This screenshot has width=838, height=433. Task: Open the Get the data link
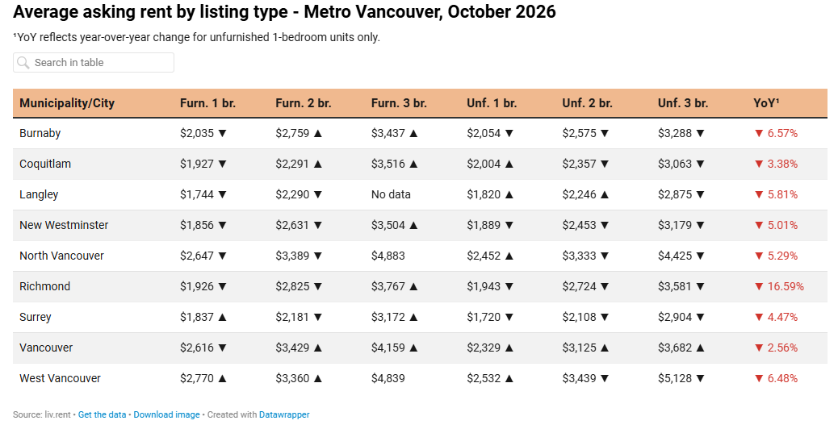pos(102,414)
